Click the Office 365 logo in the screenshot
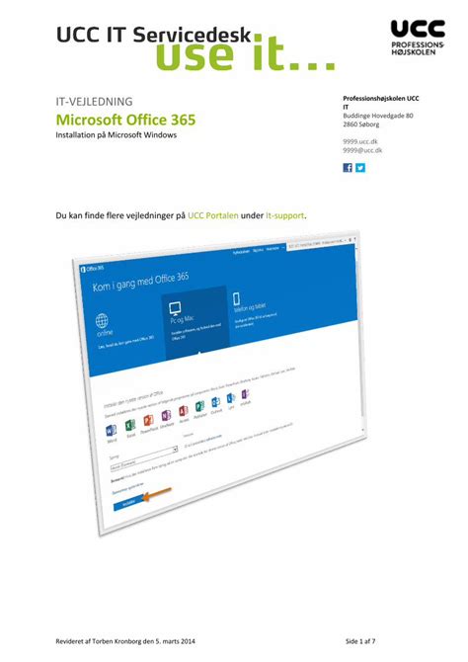The image size is (468, 662). [x=92, y=269]
